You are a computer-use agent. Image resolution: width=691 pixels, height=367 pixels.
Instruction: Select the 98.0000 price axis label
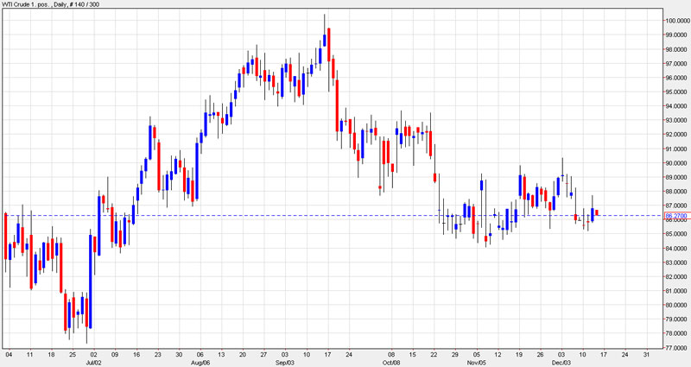pos(677,49)
